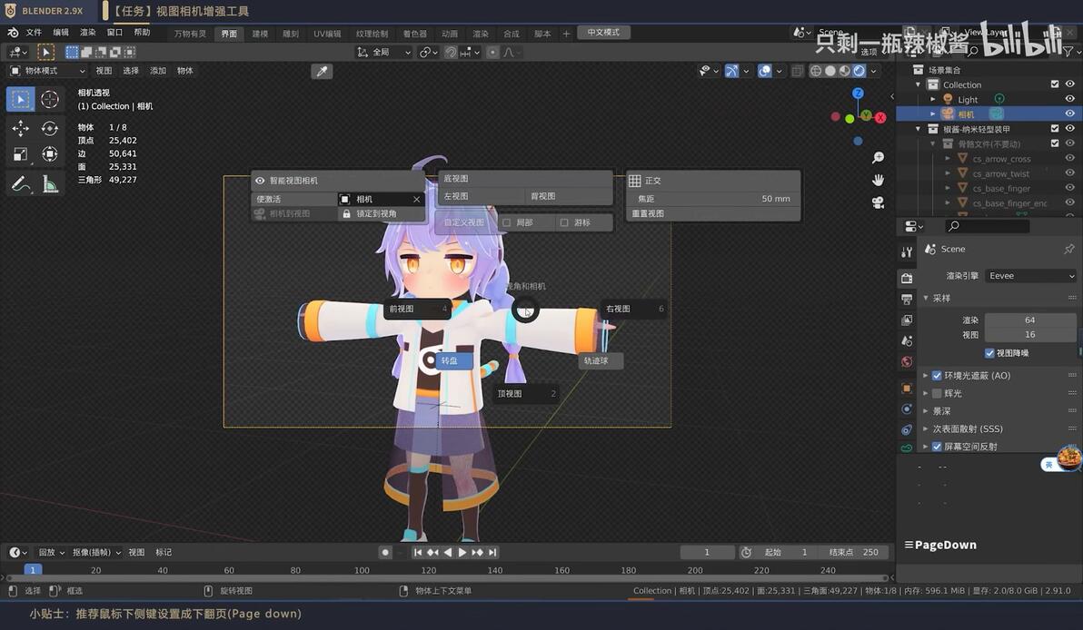Click 中文模式 button in top bar
The width and height of the screenshot is (1083, 630).
coord(603,33)
